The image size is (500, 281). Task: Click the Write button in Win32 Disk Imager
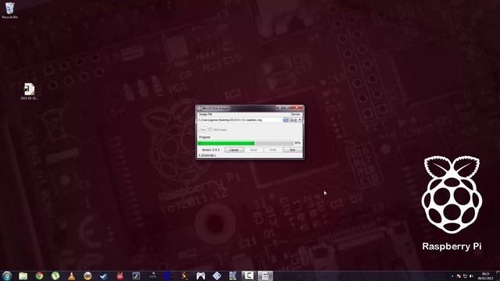click(x=273, y=150)
